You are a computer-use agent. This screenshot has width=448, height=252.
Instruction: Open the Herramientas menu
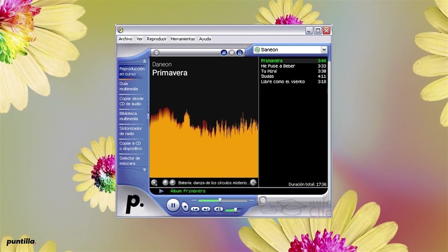coord(183,39)
